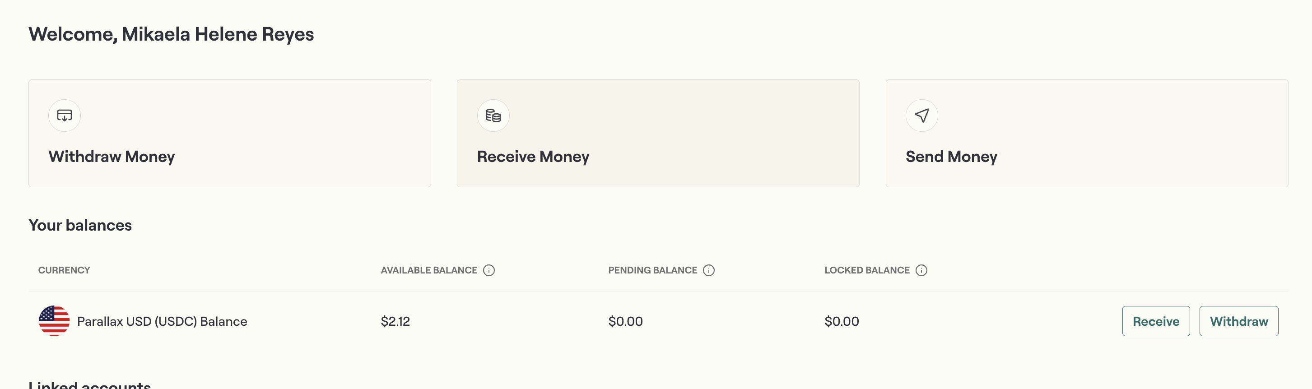Click the Withdraw button for Parallax USD
This screenshot has height=389, width=1312.
(1239, 321)
